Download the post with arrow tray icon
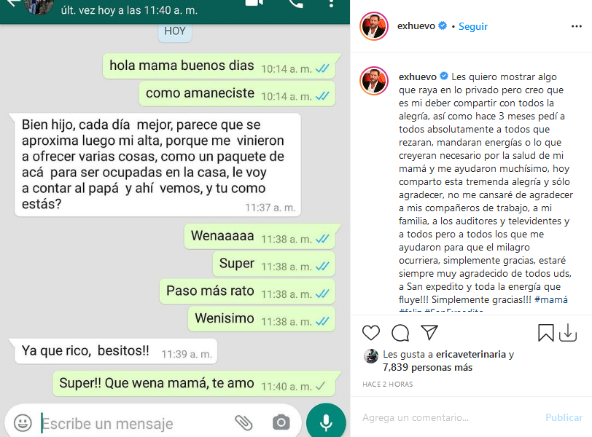The width and height of the screenshot is (592, 437). [568, 333]
